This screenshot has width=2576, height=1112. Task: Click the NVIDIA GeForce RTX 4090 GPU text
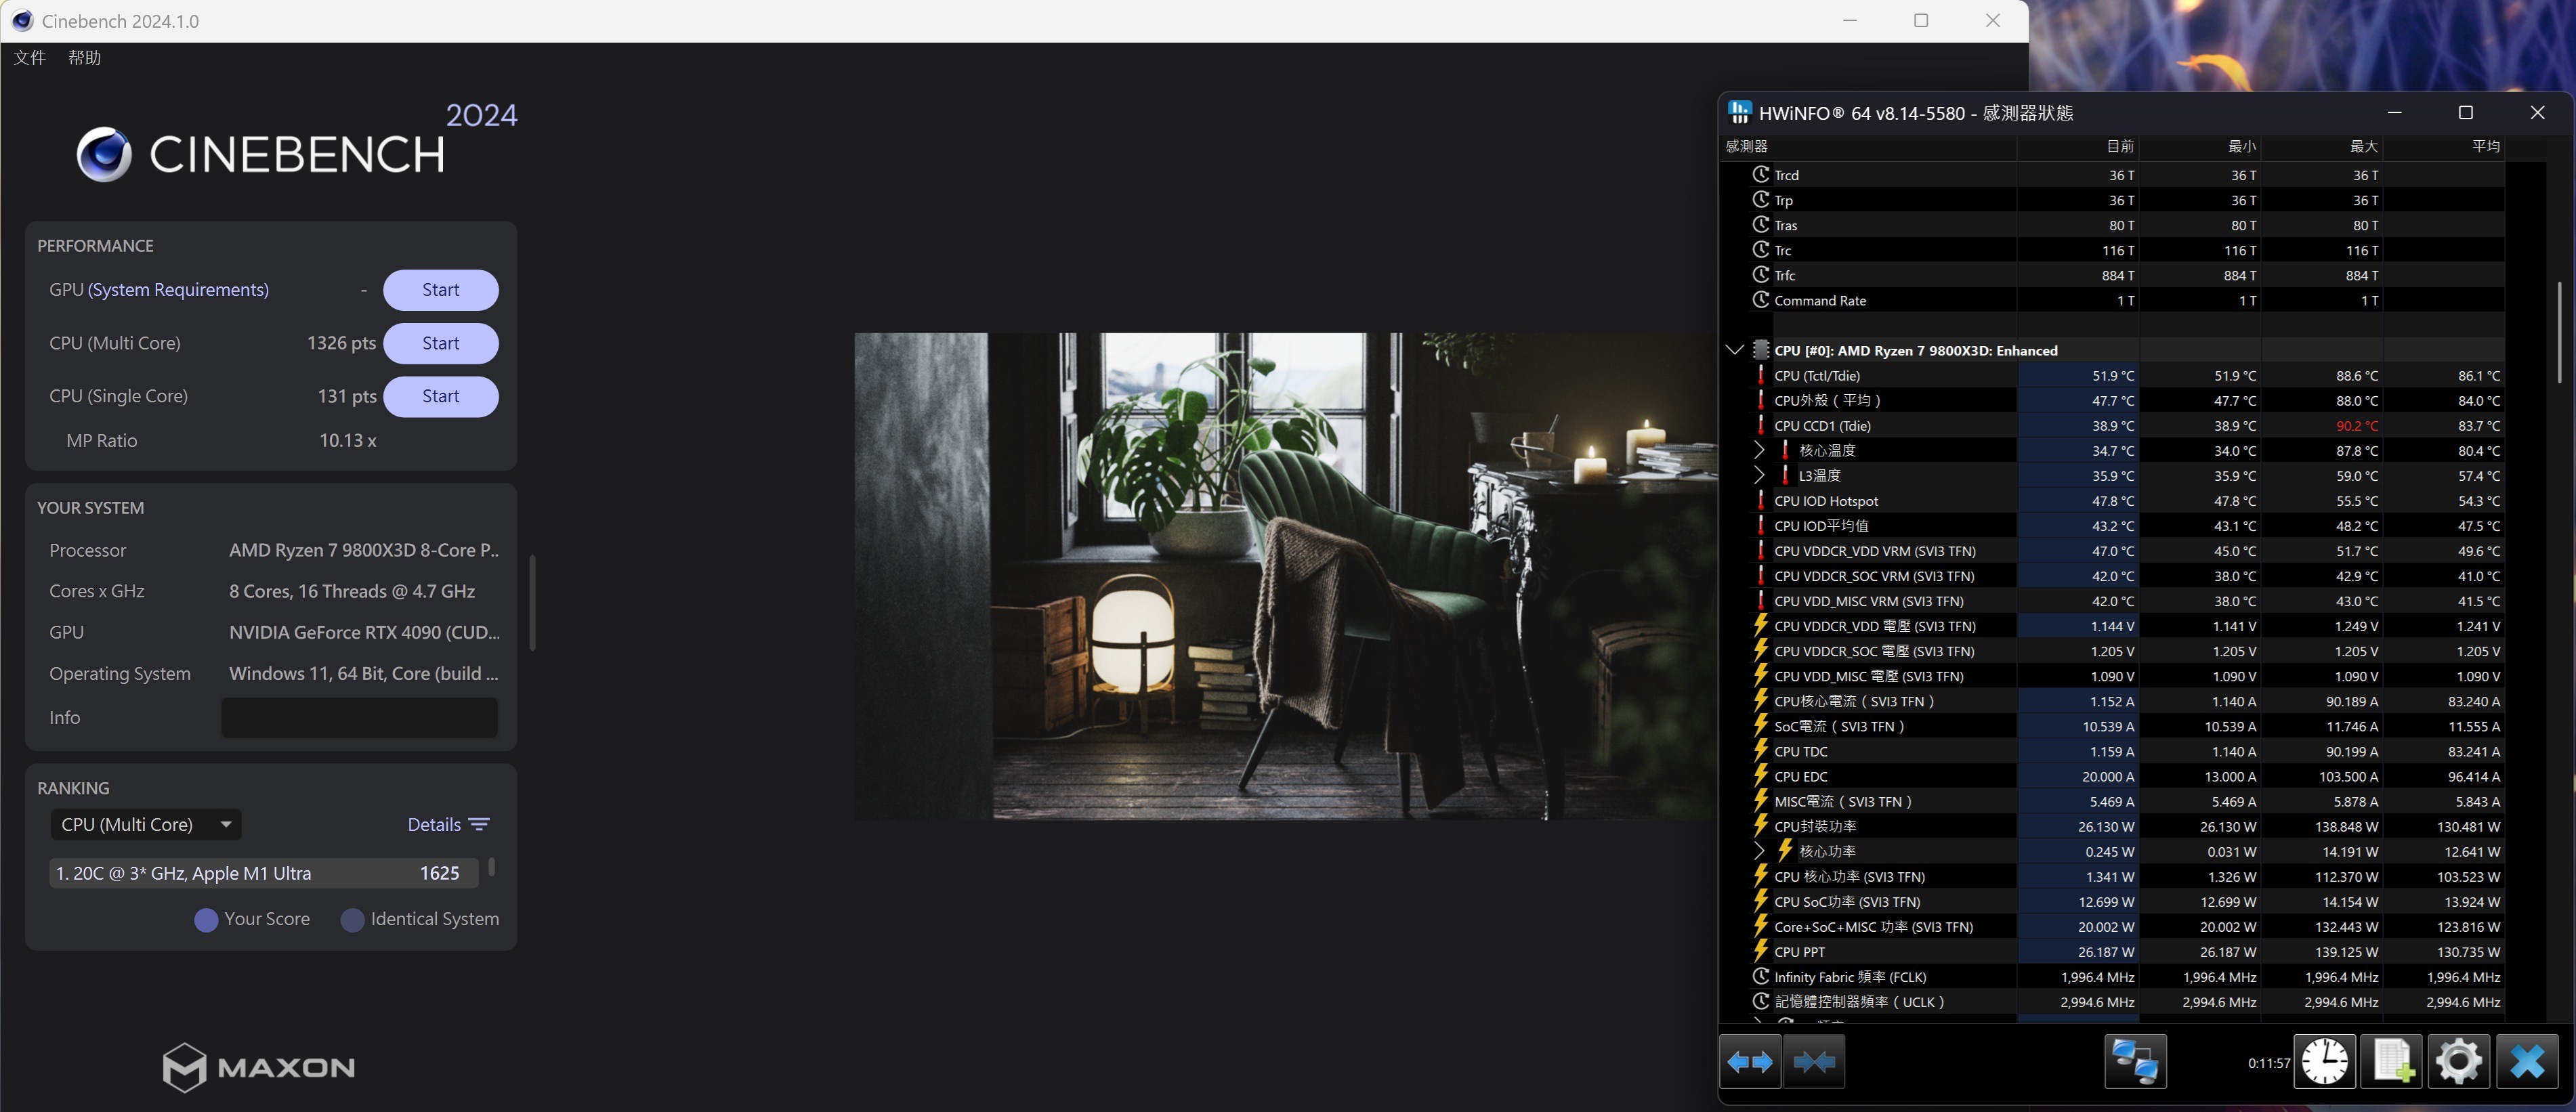[x=364, y=633]
